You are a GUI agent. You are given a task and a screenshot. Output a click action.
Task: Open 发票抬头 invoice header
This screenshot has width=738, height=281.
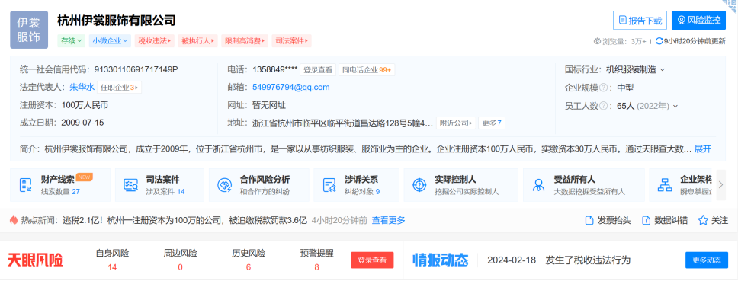(608, 220)
